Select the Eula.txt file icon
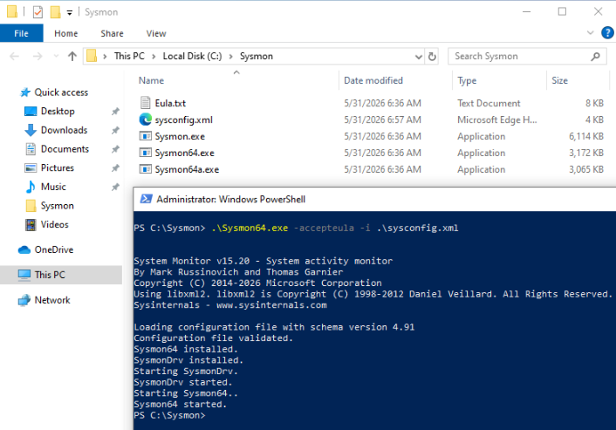This screenshot has height=430, width=616. coord(146,103)
